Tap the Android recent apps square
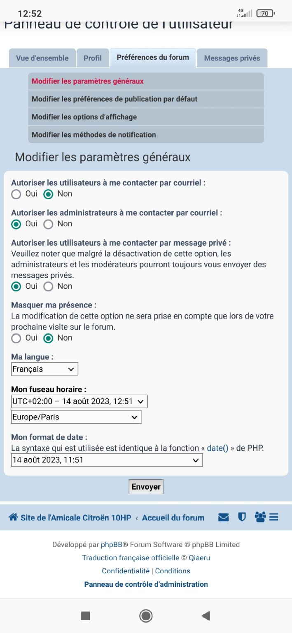Screen dimensions: 292x633 click(x=86, y=616)
